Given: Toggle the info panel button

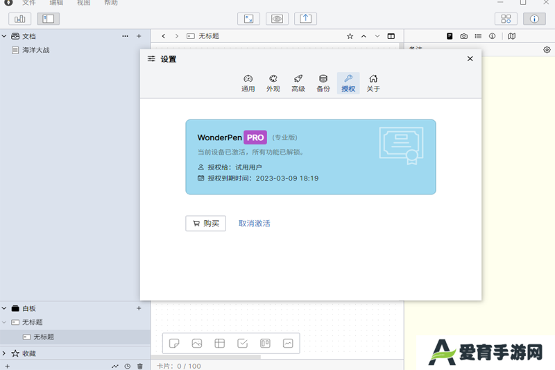Looking at the screenshot, I should click(x=534, y=19).
